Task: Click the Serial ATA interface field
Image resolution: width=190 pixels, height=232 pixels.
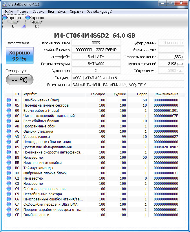Action: (x=96, y=57)
